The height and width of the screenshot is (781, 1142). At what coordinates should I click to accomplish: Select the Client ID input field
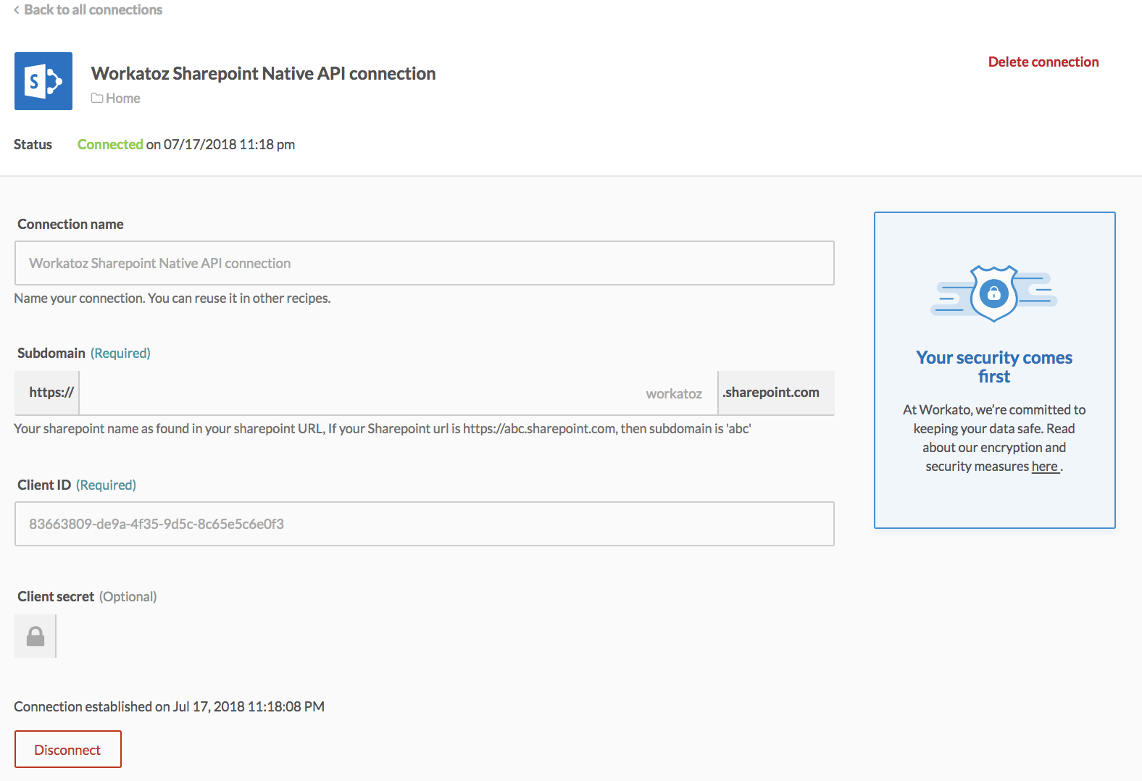coord(424,524)
